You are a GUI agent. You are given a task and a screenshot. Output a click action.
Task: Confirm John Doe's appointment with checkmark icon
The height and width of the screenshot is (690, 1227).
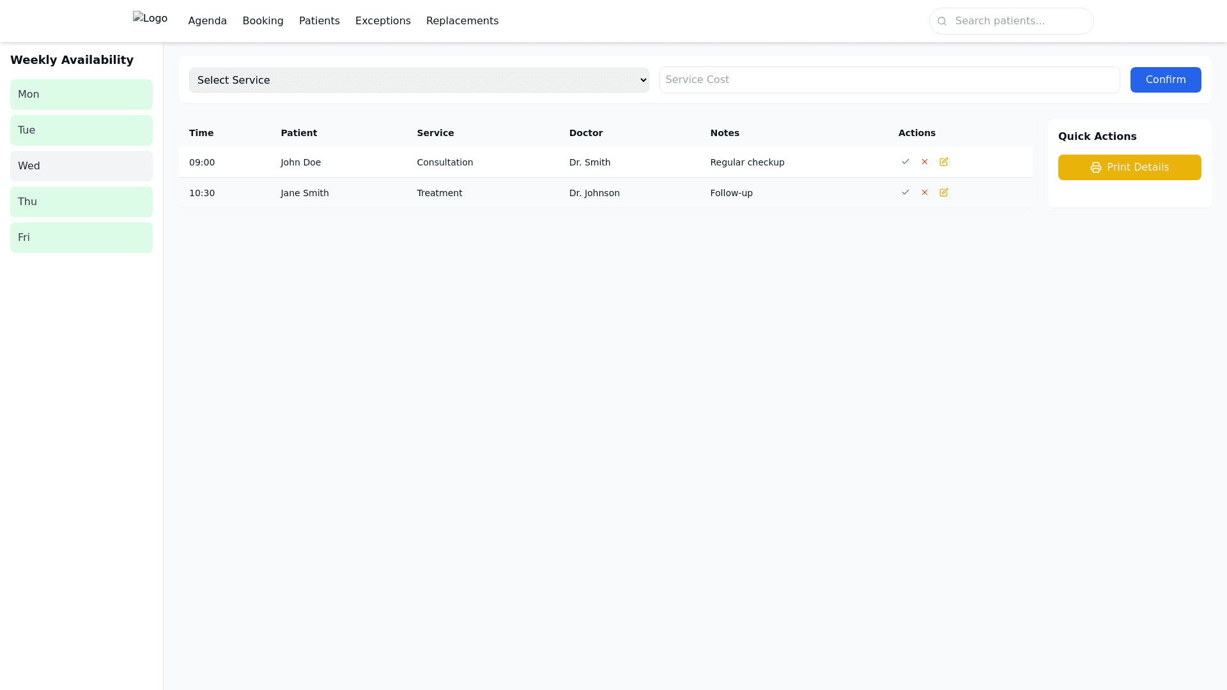[x=905, y=162]
